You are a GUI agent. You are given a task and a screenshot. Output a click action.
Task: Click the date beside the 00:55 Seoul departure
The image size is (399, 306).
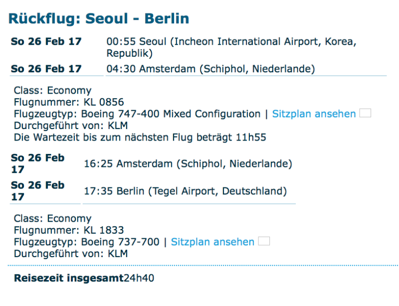point(46,42)
